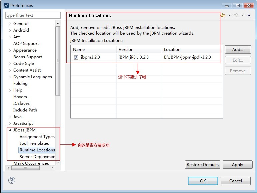Click the back navigation arrow icon

pyautogui.click(x=223, y=15)
